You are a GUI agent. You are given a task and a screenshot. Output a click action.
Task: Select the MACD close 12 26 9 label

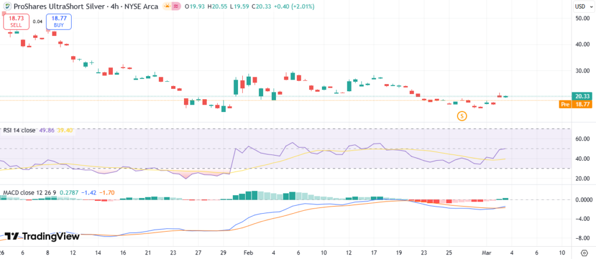29,192
